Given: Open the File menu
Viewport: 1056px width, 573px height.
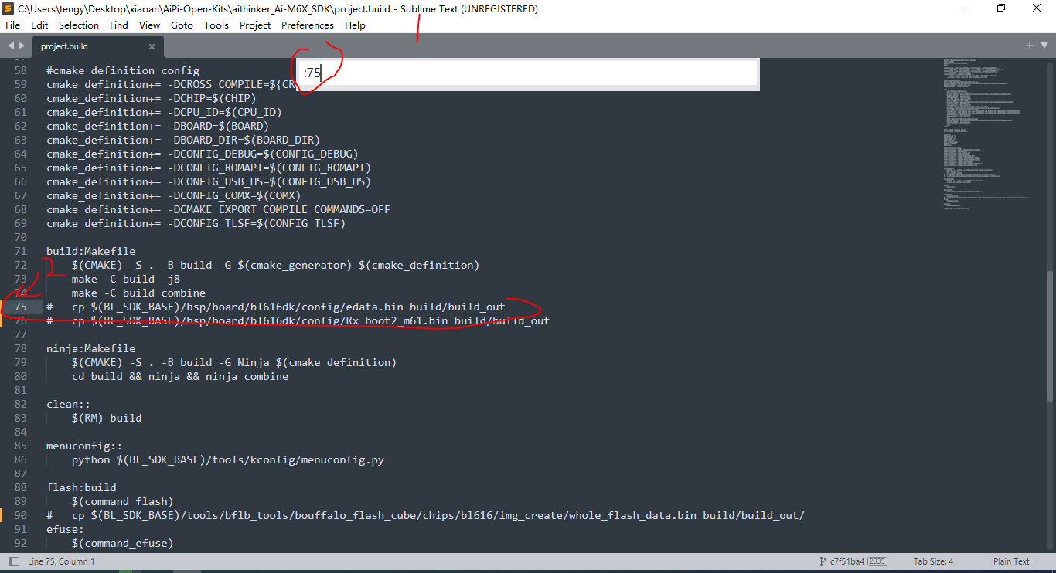Looking at the screenshot, I should (12, 25).
